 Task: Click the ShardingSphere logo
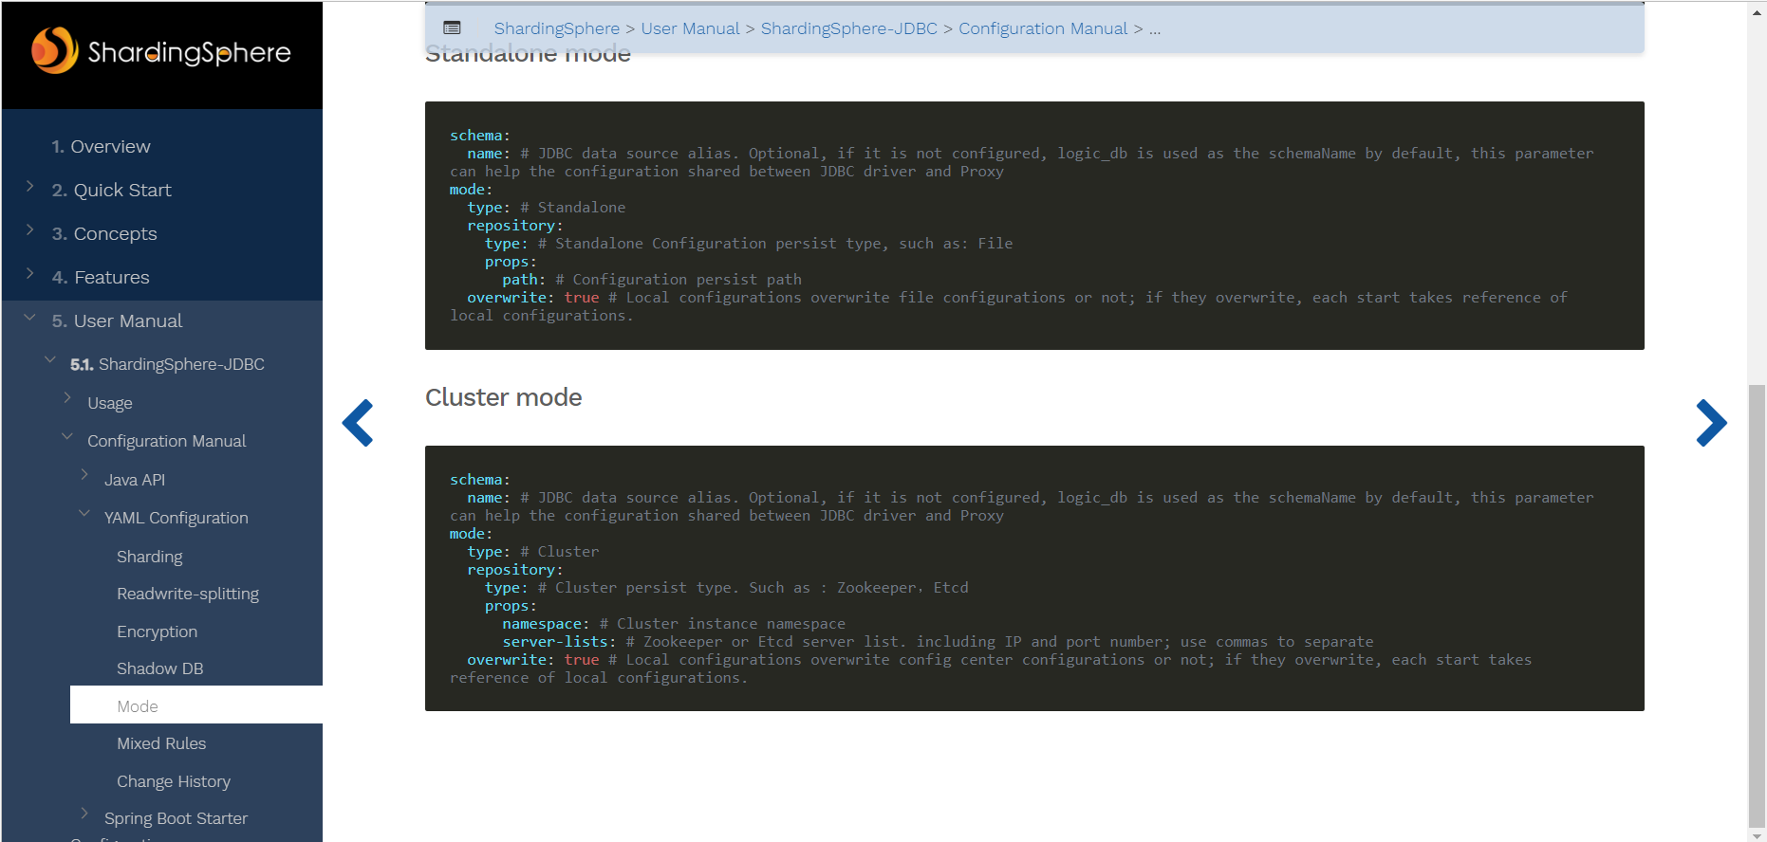[161, 51]
